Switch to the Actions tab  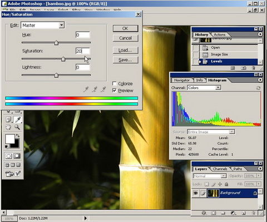[x=220, y=34]
